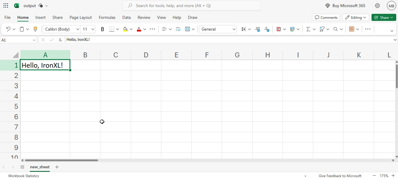Open the Sort & Filter tool
398x178 pixels.
[x=322, y=29]
